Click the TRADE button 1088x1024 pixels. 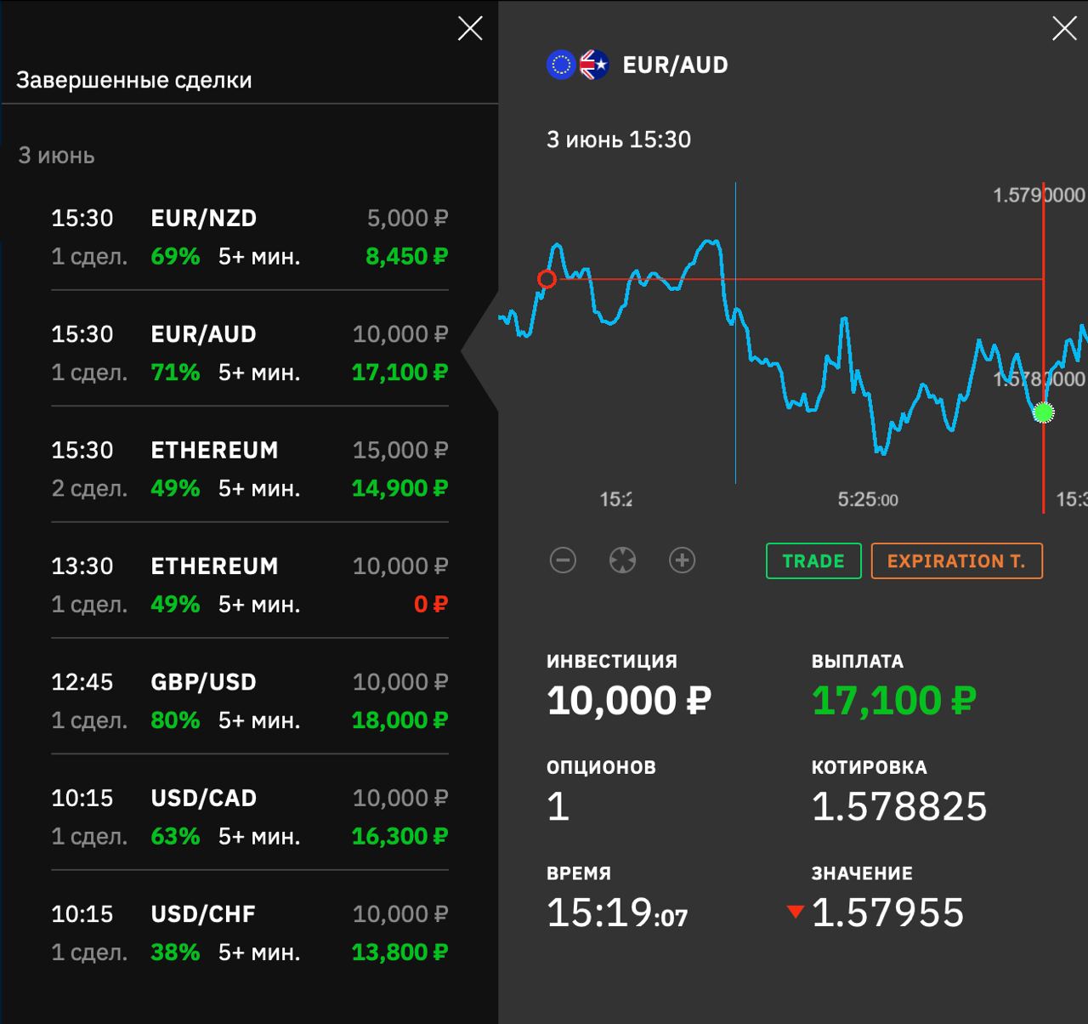tap(813, 560)
